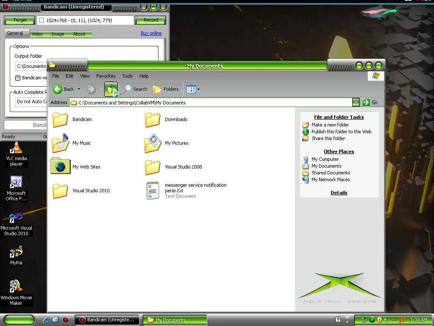Open My Network Places link

(x=331, y=180)
